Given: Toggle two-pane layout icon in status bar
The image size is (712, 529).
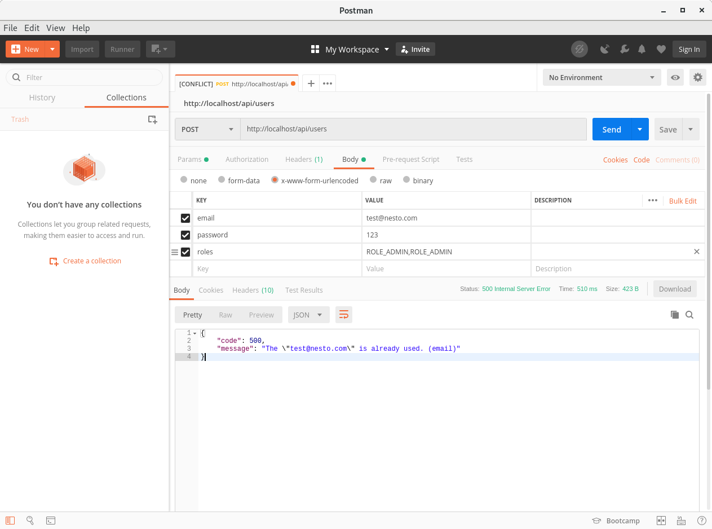Looking at the screenshot, I should click(661, 521).
